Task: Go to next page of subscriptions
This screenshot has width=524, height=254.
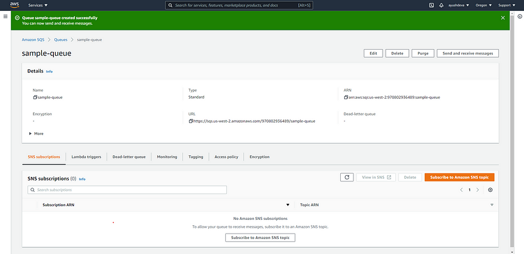Action: point(477,190)
